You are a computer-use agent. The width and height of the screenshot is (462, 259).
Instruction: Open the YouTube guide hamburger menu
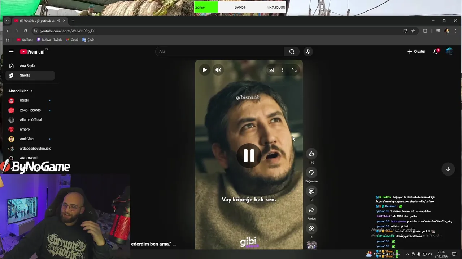pyautogui.click(x=11, y=51)
